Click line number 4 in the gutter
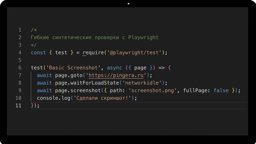Screen dimensions: 256x144 tap(20, 52)
